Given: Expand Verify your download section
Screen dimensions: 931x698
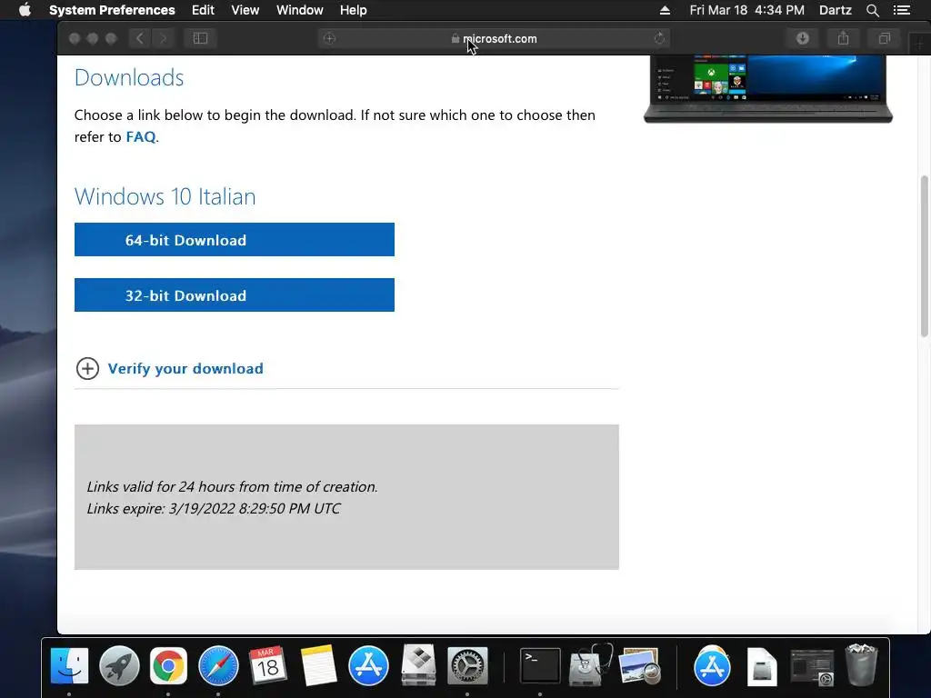Looking at the screenshot, I should pyautogui.click(x=185, y=369).
